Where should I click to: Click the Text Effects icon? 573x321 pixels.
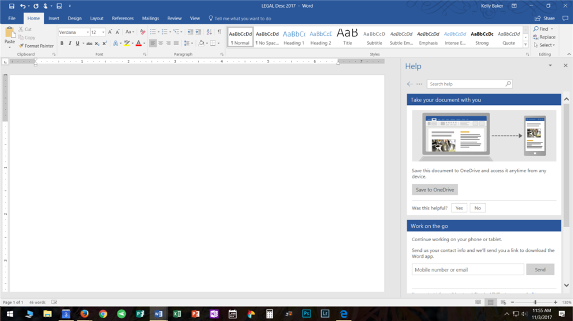[115, 44]
